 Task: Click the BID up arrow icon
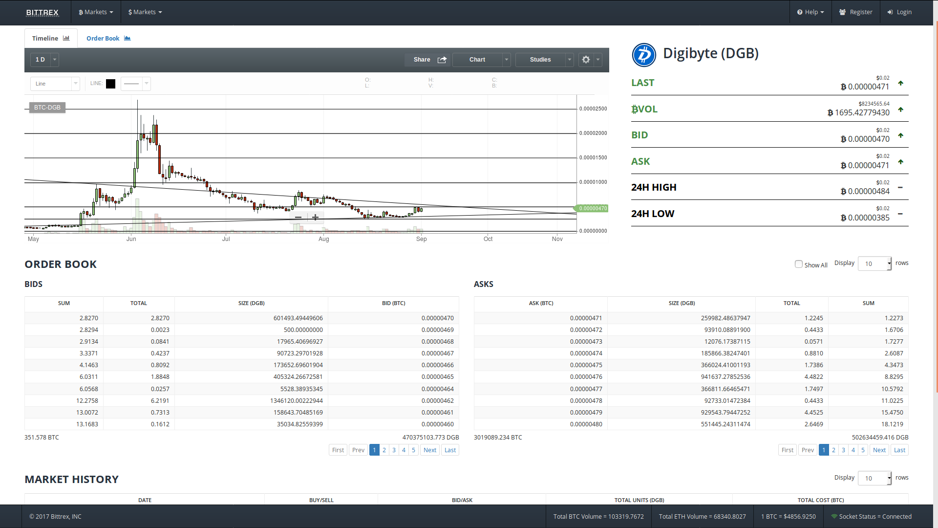[x=900, y=135]
